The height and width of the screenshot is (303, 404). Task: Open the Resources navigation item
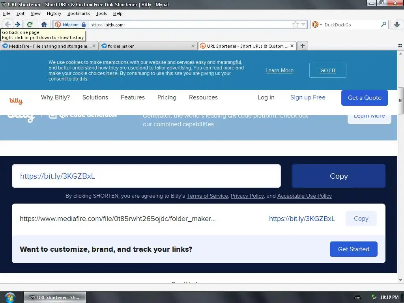point(203,97)
